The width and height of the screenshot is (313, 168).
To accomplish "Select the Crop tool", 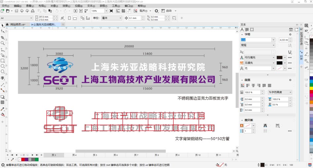I will (x=2, y=38).
